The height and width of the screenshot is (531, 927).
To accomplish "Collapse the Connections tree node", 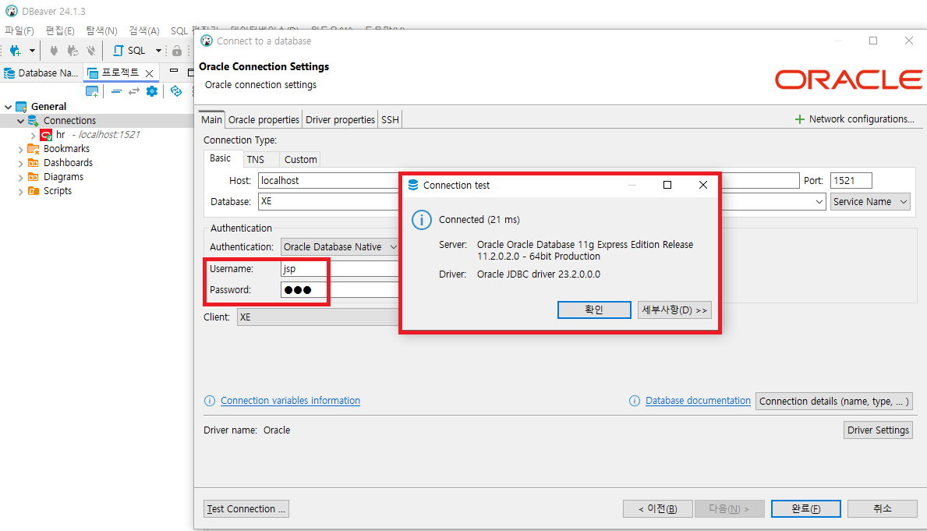I will pos(21,121).
